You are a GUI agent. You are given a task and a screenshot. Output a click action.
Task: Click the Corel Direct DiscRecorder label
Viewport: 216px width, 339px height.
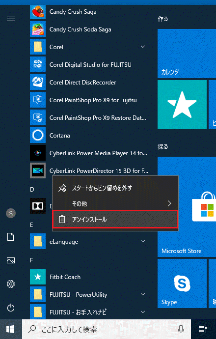click(83, 83)
